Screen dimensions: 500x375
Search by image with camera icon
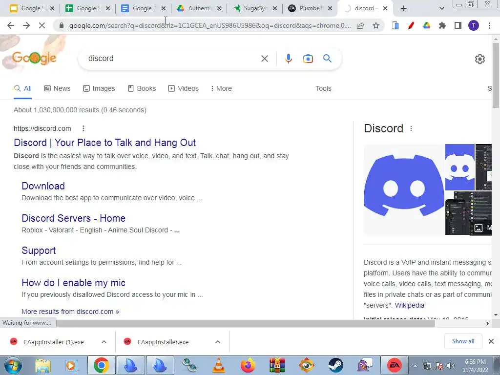click(308, 59)
